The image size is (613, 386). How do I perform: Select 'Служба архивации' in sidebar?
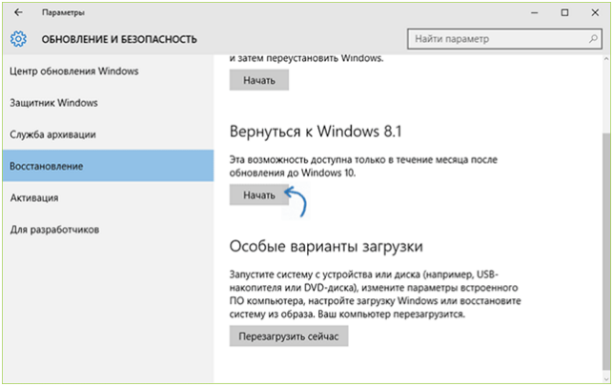(108, 134)
